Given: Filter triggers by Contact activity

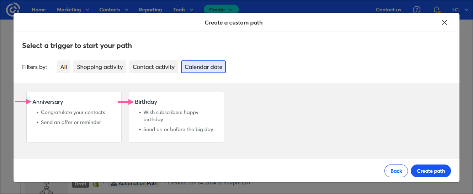Looking at the screenshot, I should 154,67.
